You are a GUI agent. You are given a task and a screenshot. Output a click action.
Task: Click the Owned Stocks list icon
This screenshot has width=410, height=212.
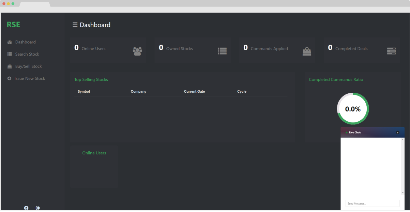coord(222,51)
